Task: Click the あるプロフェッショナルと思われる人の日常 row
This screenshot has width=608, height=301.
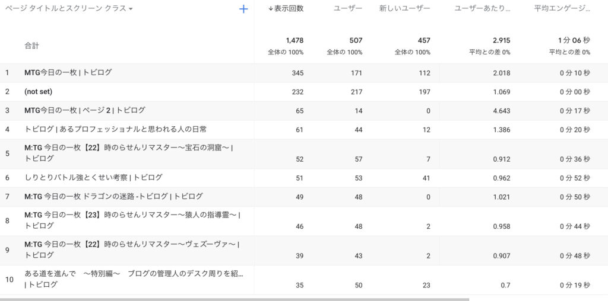Action: pyautogui.click(x=115, y=130)
